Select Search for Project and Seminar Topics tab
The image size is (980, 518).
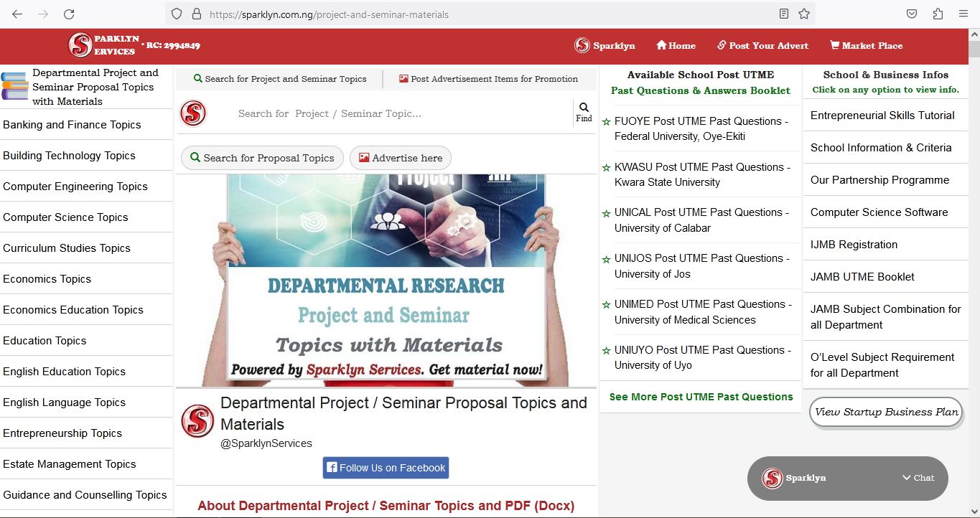click(x=280, y=79)
